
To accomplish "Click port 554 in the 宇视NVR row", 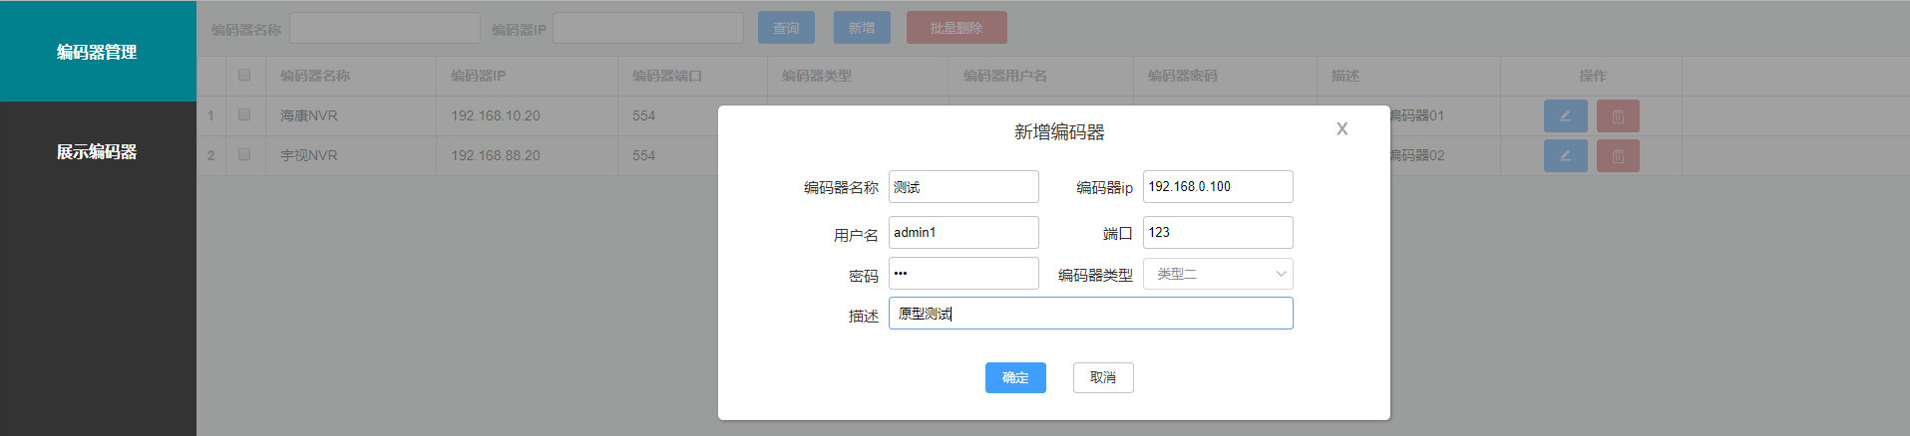I will pos(644,155).
